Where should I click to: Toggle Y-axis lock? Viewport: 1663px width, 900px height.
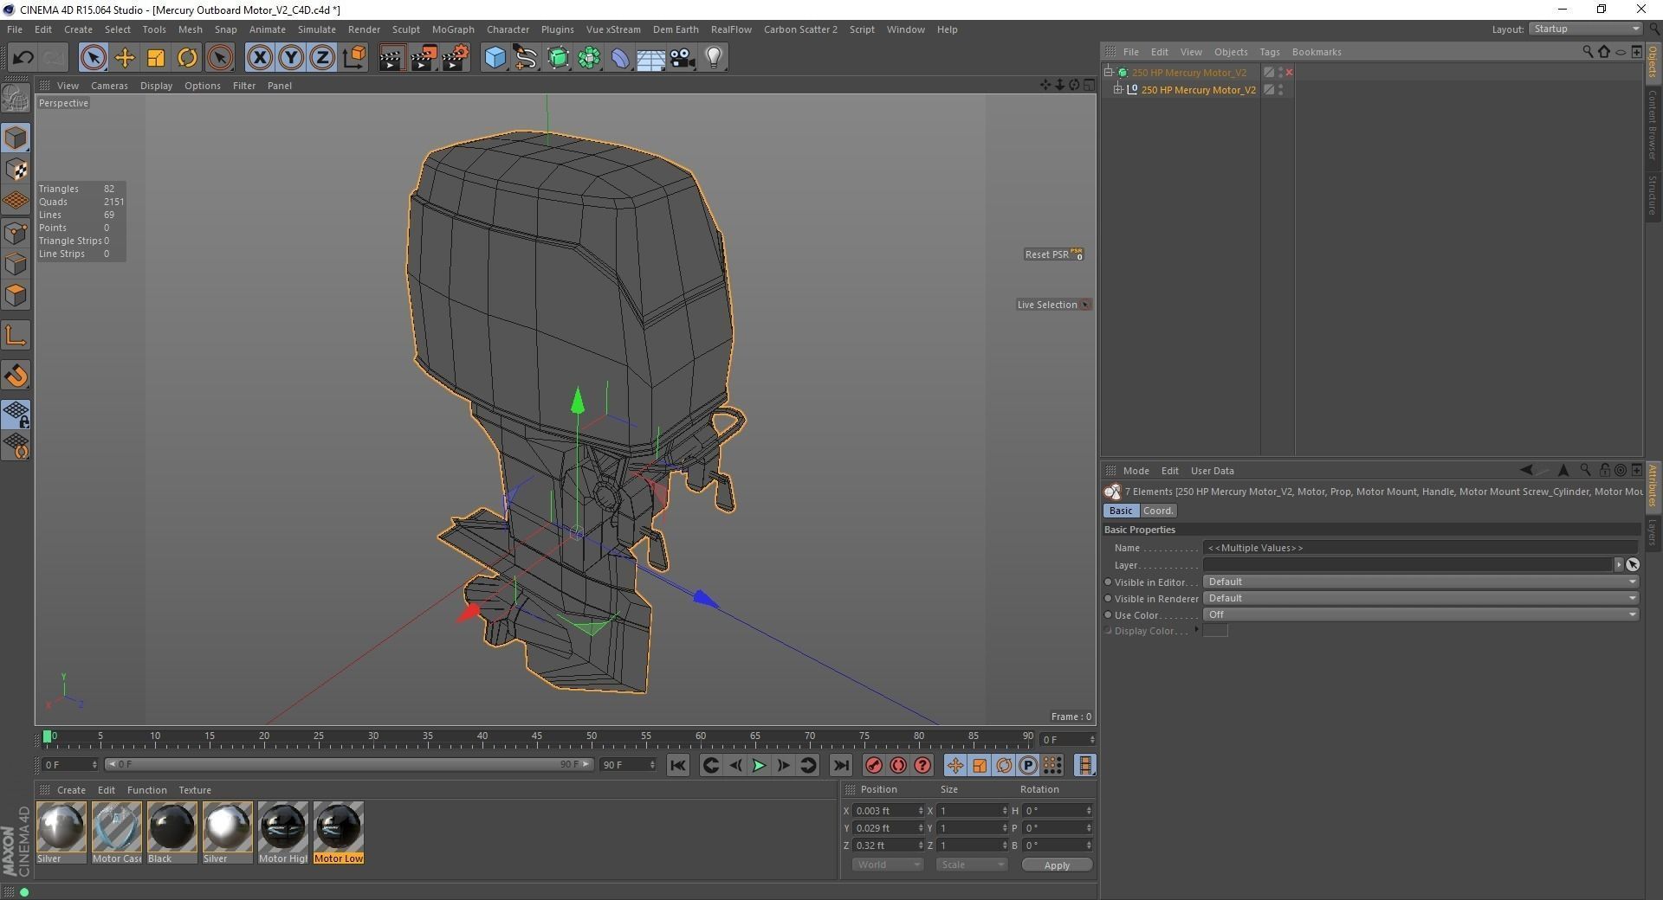[290, 58]
